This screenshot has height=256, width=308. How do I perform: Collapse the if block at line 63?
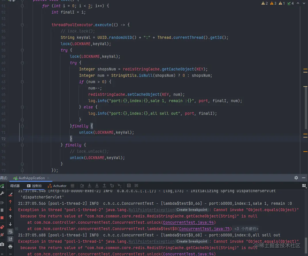22,82
